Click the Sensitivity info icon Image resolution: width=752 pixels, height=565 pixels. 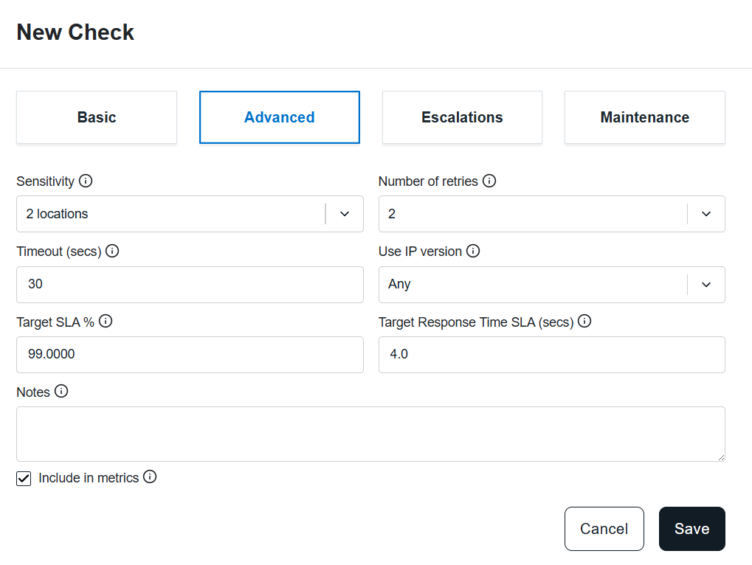(86, 181)
